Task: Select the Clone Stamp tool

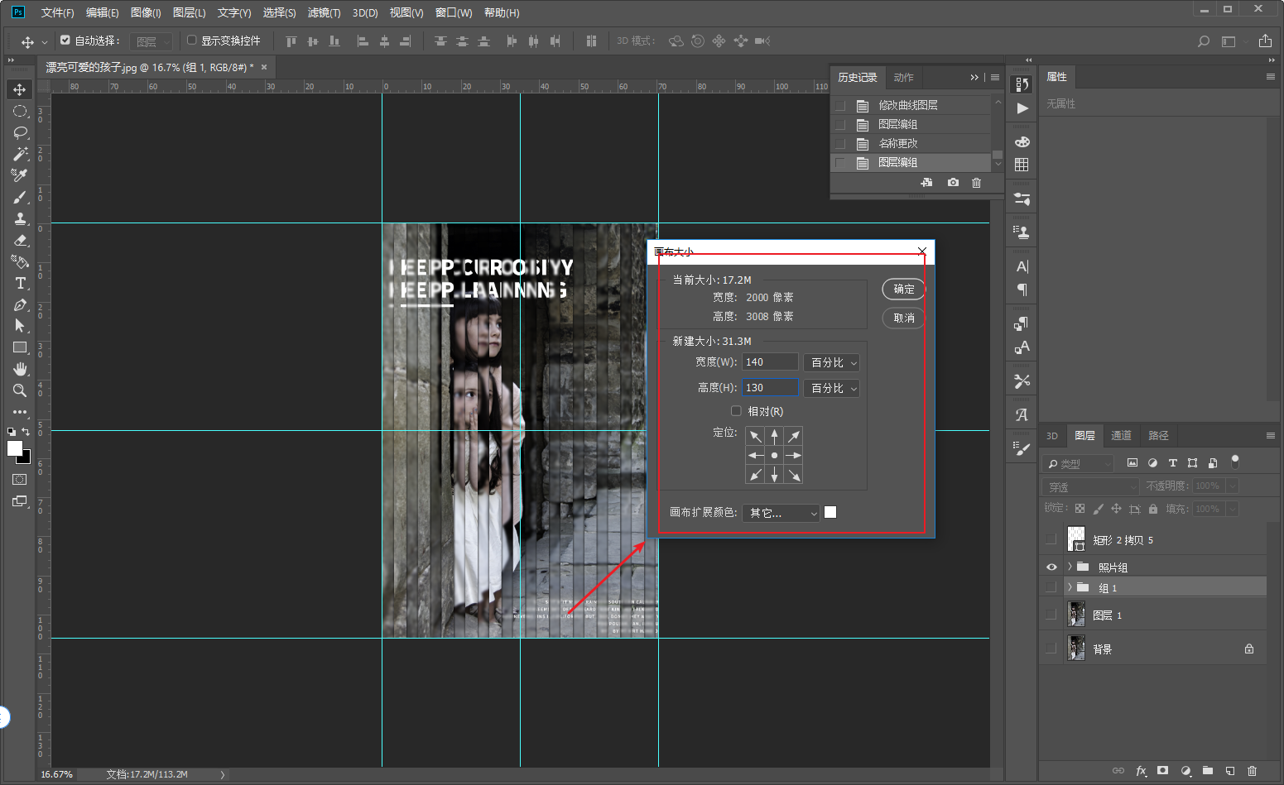Action: 20,218
